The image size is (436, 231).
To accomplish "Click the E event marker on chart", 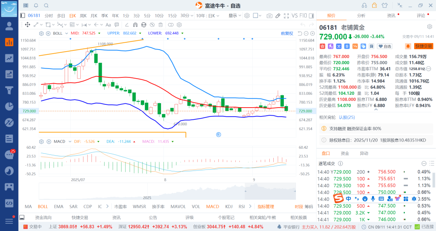I will coord(218,134).
